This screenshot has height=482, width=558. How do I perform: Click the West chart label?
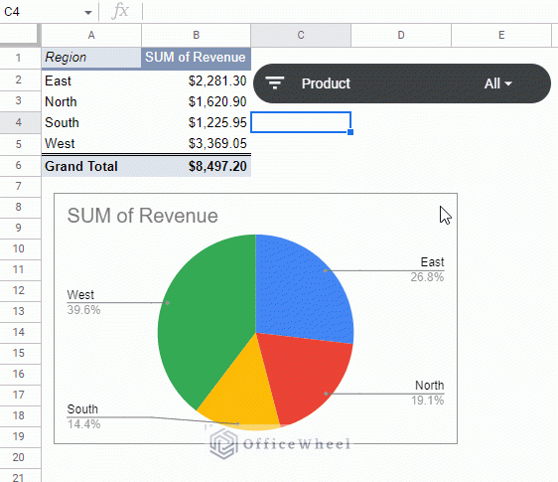coord(80,295)
